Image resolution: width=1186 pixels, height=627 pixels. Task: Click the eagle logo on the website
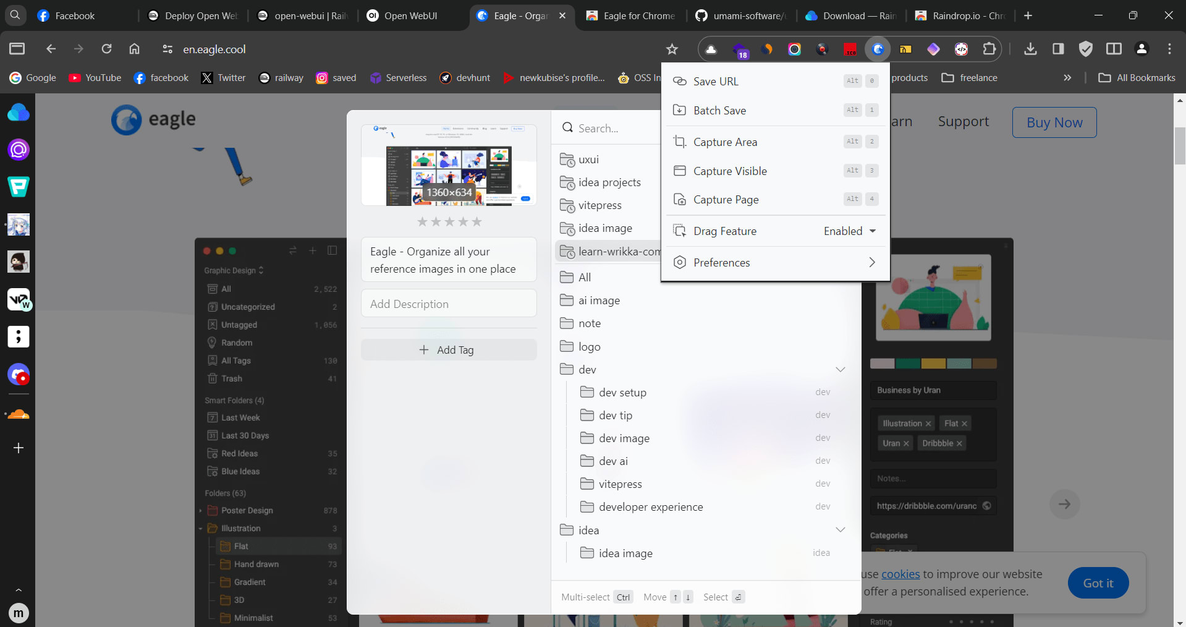tap(154, 119)
